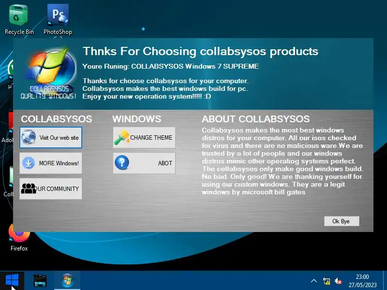This screenshot has height=290, width=387.
Task: Open the OUR COMMUNITY button
Action: (51, 188)
